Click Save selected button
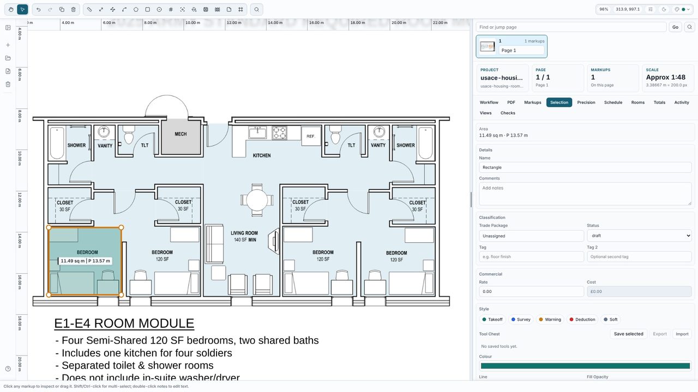The image size is (698, 392). 628,334
